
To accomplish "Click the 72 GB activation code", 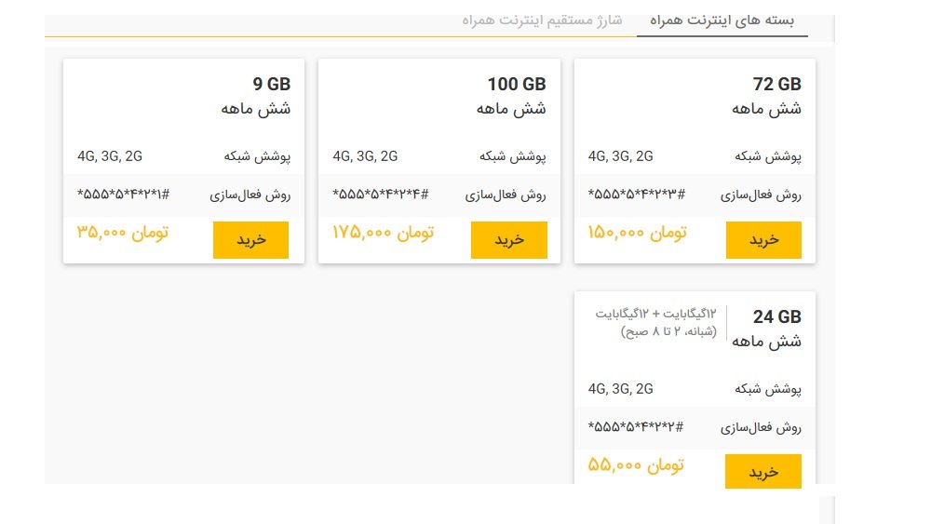I will pos(637,195).
